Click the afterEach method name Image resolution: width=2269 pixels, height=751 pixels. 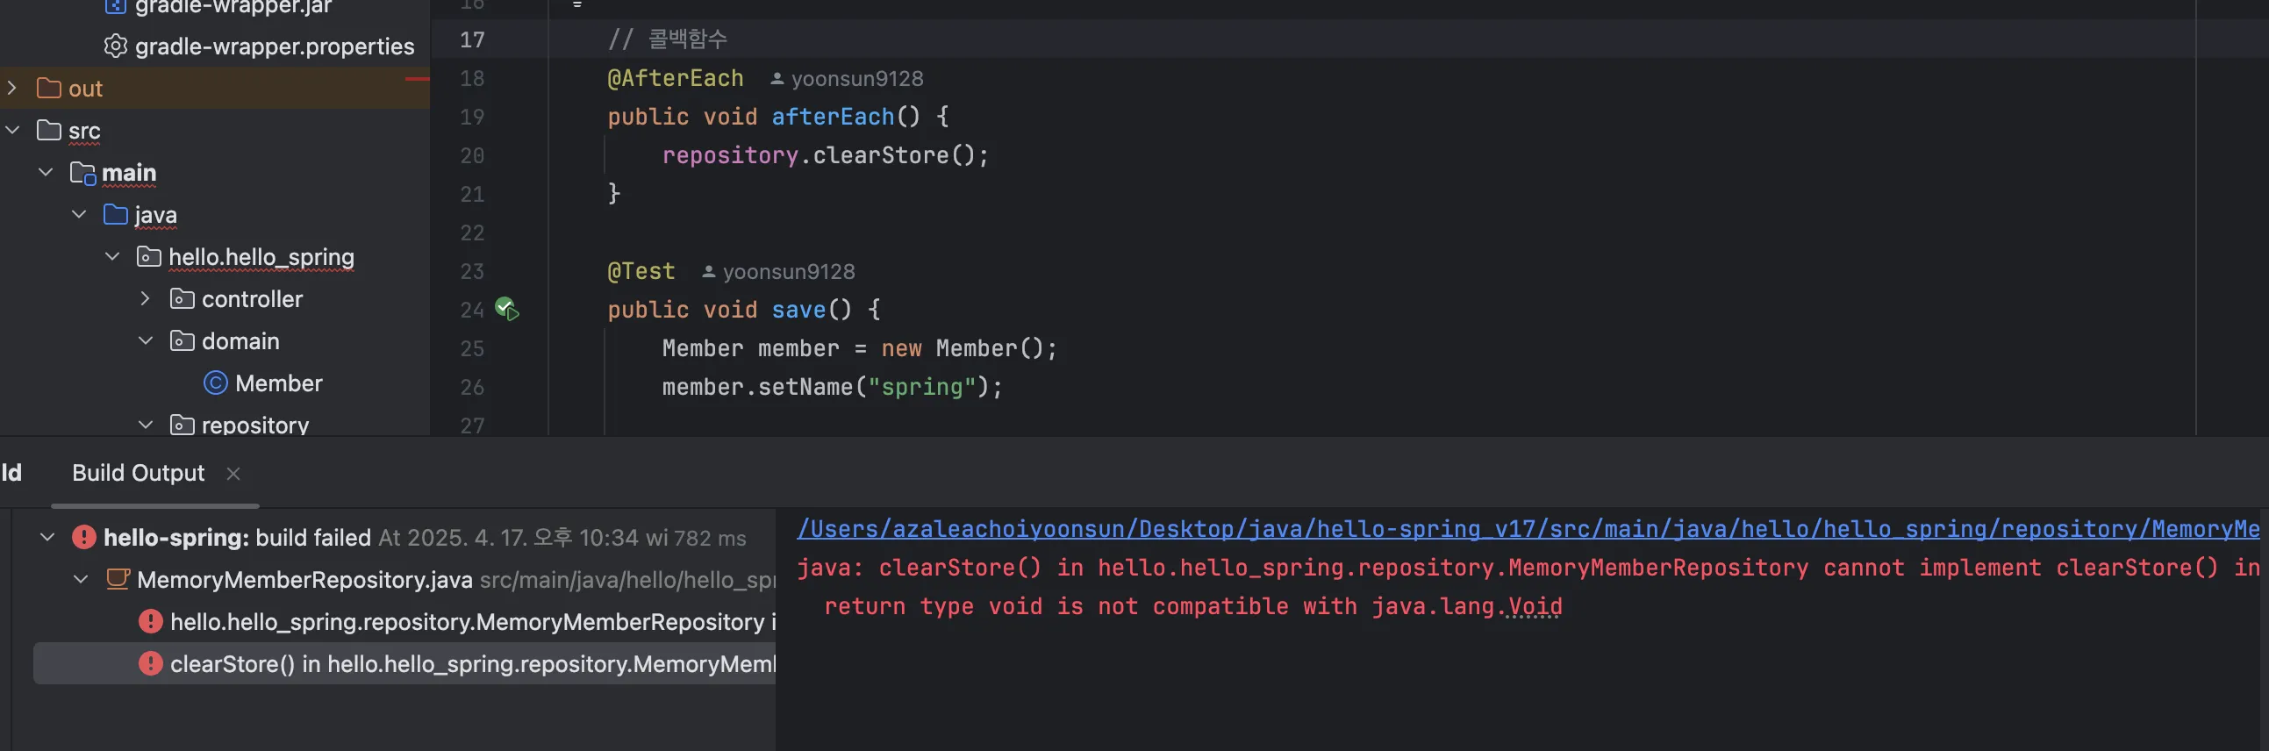(x=833, y=116)
